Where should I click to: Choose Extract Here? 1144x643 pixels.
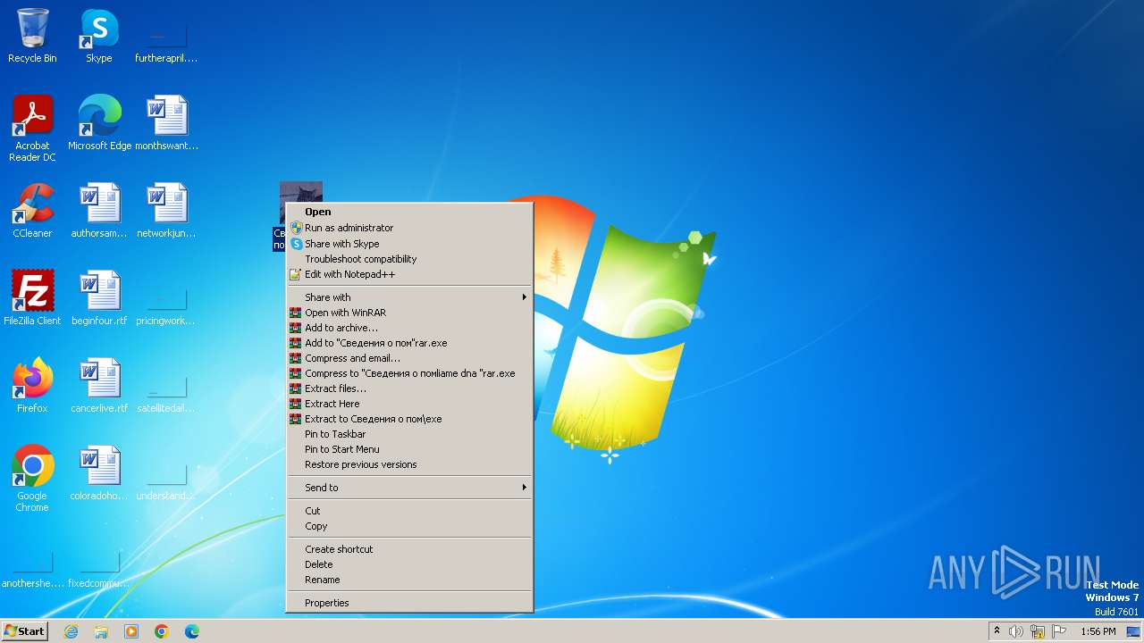[409, 404]
